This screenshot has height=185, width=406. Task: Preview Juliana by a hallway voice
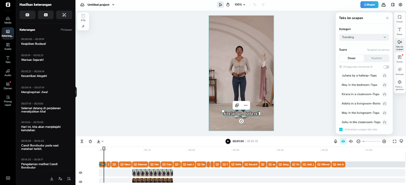coord(384,76)
